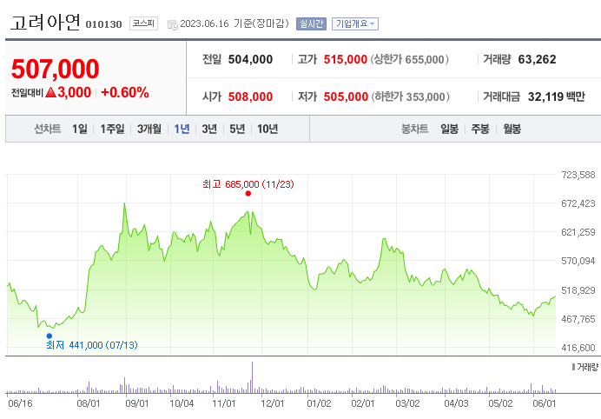Viewport: 601px width, 419px height.
Task: Click the 06/16 x-axis date label
Action: tap(20, 403)
